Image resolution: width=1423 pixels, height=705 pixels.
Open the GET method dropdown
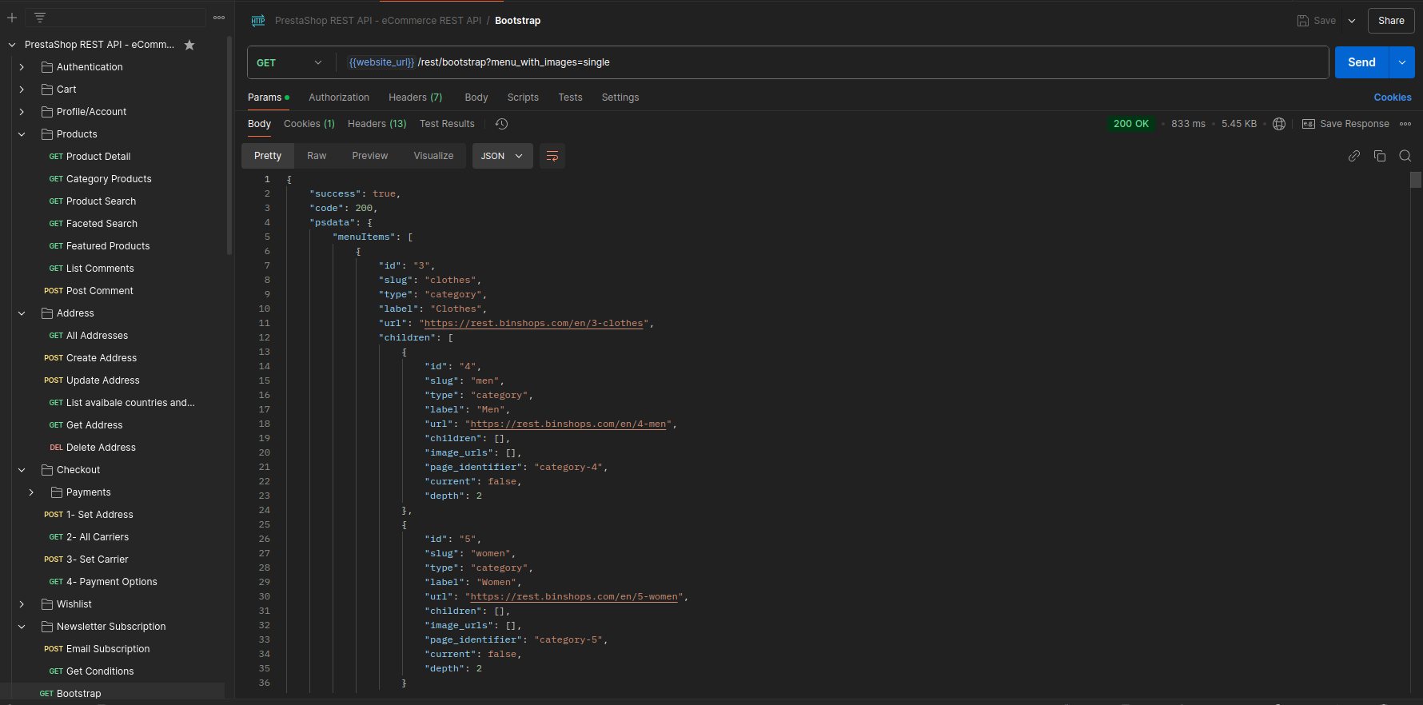coord(289,62)
